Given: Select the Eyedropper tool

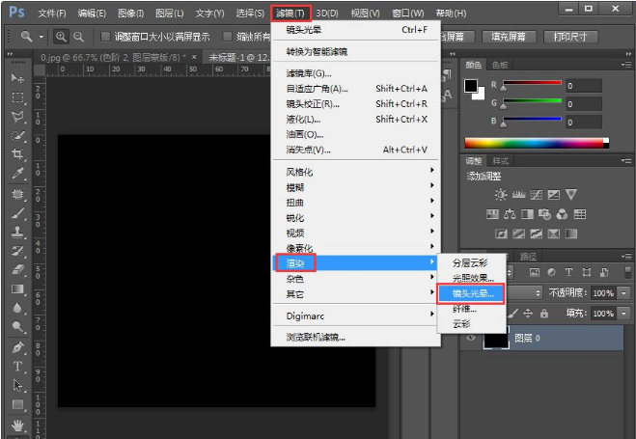Looking at the screenshot, I should (17, 175).
